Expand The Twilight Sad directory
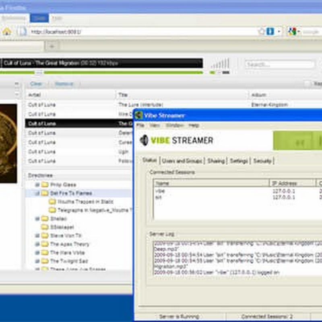The image size is (322, 322). (37, 261)
